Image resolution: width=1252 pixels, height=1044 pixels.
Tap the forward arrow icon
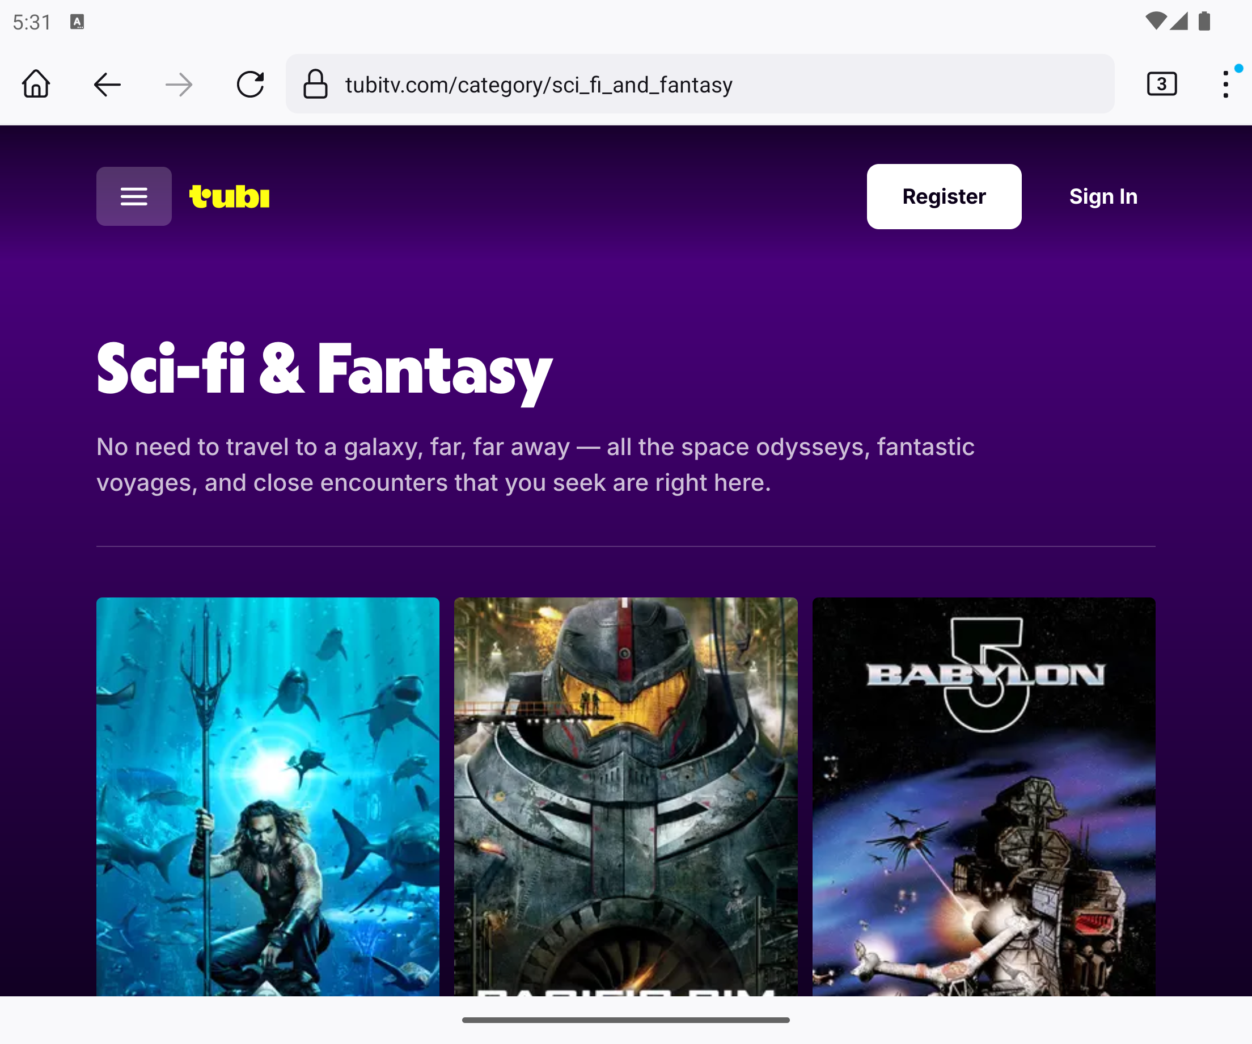(x=179, y=85)
